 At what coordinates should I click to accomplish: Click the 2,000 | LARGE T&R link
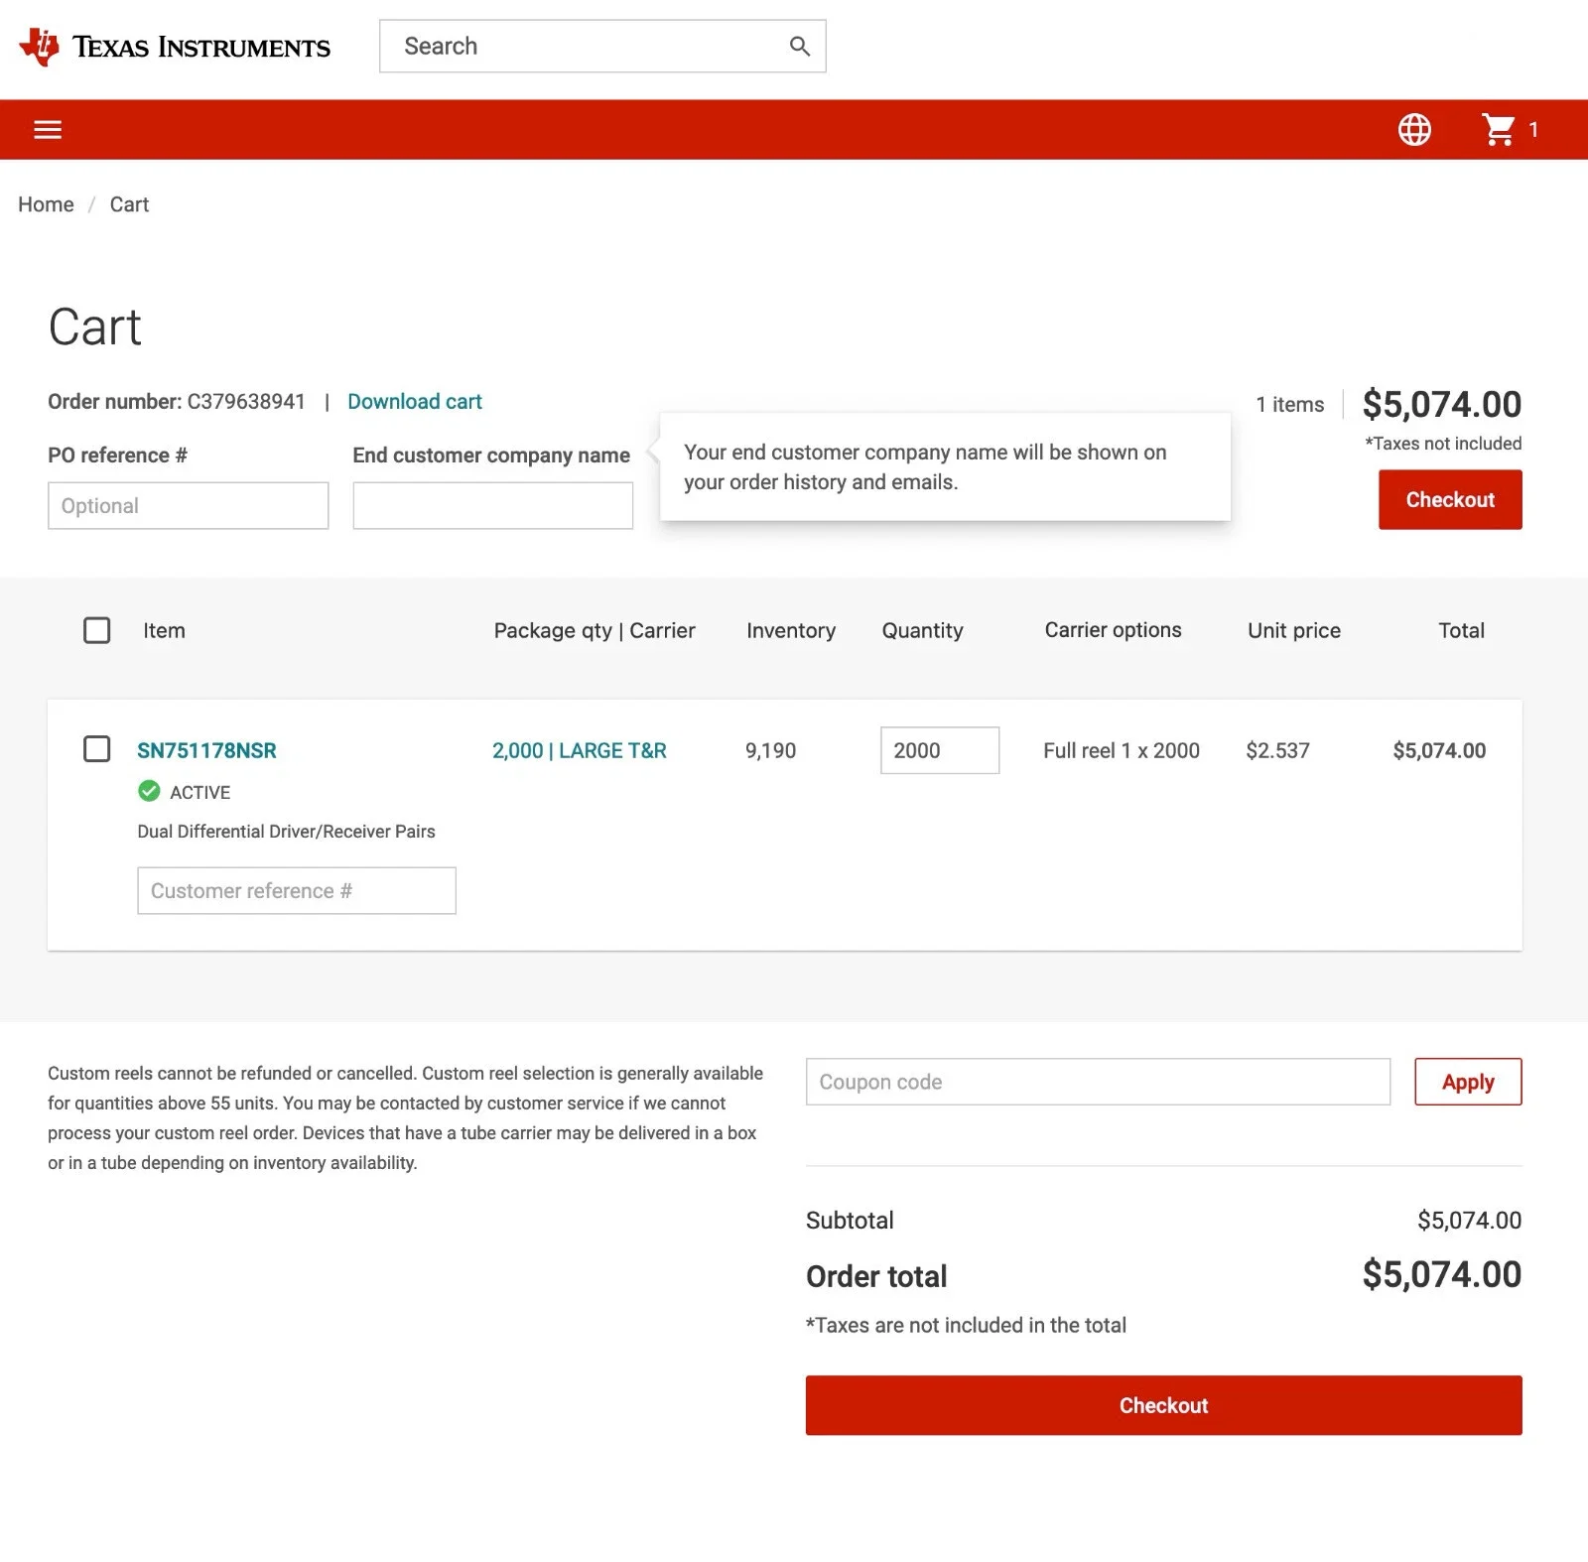[x=580, y=750]
